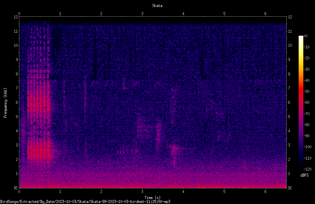Viewport: 315px width, 204px height.
Task: Click the "2" tick on the left frequency axis
Action: point(17,159)
